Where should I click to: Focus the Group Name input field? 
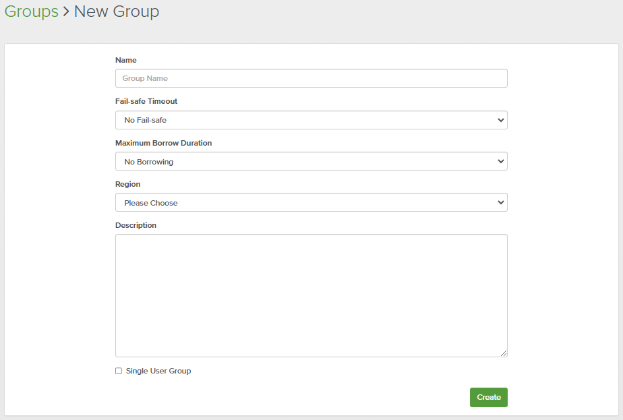pyautogui.click(x=311, y=78)
